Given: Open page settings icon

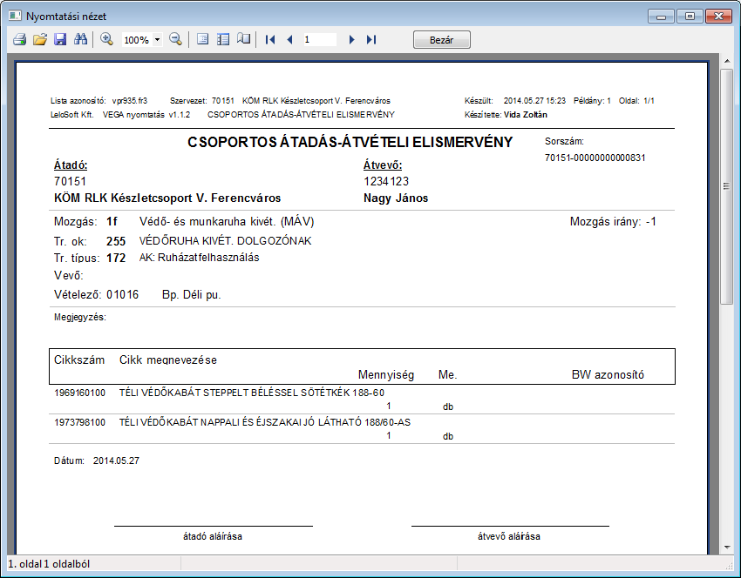Looking at the screenshot, I should click(x=244, y=40).
